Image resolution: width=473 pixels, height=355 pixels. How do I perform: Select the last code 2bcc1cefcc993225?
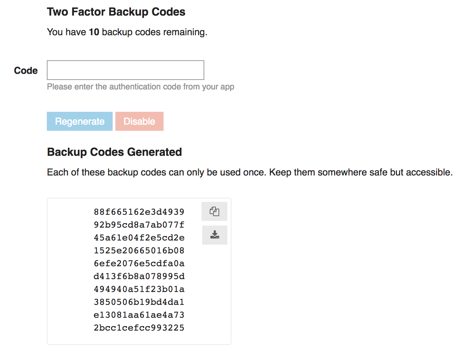(x=139, y=328)
